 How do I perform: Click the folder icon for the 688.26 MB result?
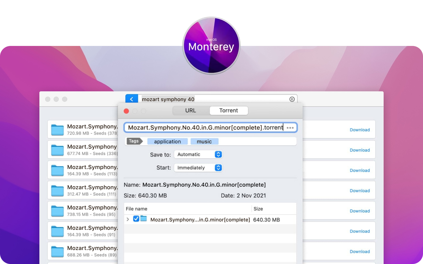(x=57, y=251)
